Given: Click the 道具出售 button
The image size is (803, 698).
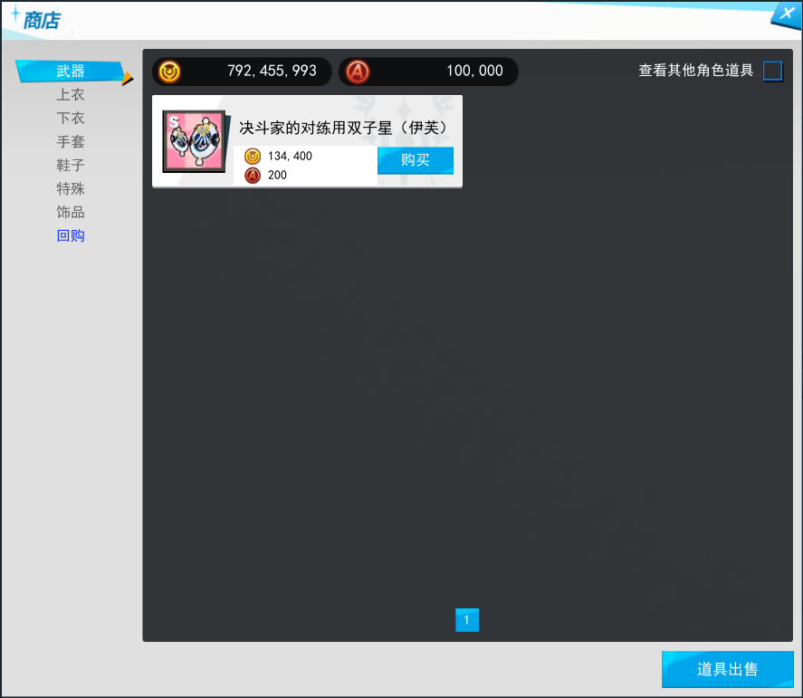Looking at the screenshot, I should click(727, 670).
